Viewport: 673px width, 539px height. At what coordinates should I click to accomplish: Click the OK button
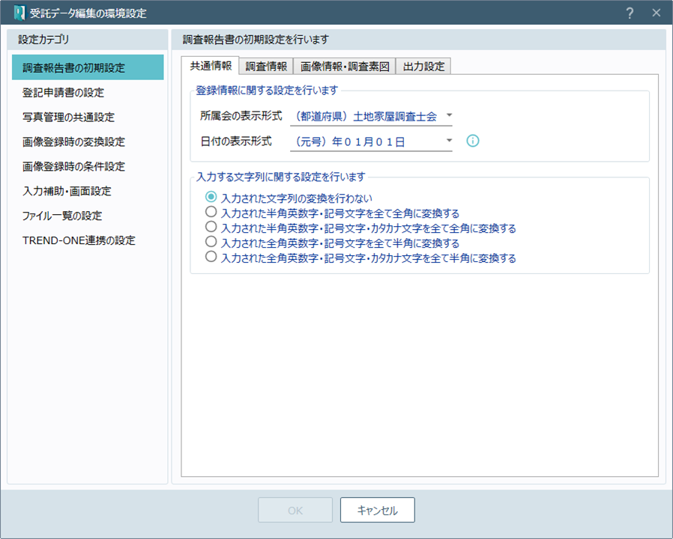coord(295,510)
